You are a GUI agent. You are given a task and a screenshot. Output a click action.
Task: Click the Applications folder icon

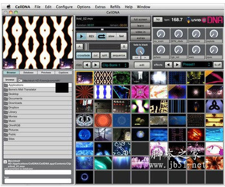click(6, 85)
